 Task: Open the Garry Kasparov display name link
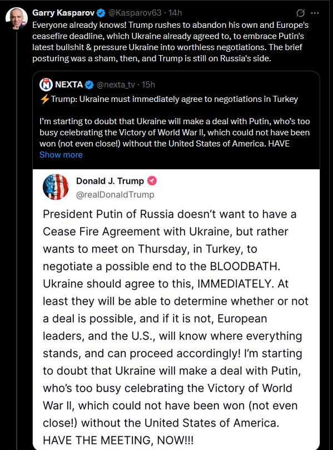click(63, 13)
